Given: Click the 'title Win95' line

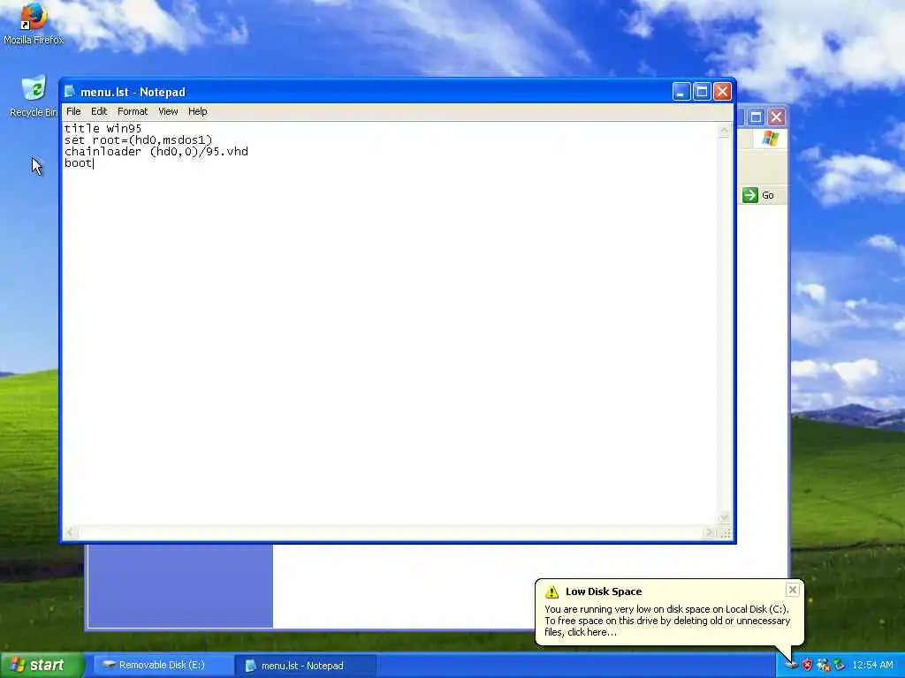Looking at the screenshot, I should [103, 128].
